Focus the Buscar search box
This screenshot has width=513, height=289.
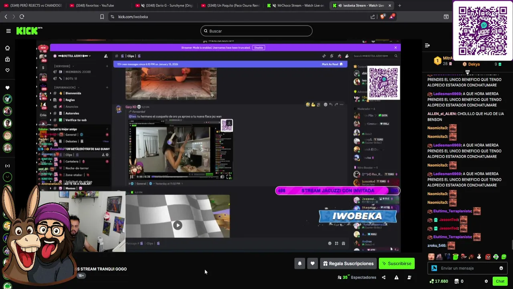pos(256,31)
